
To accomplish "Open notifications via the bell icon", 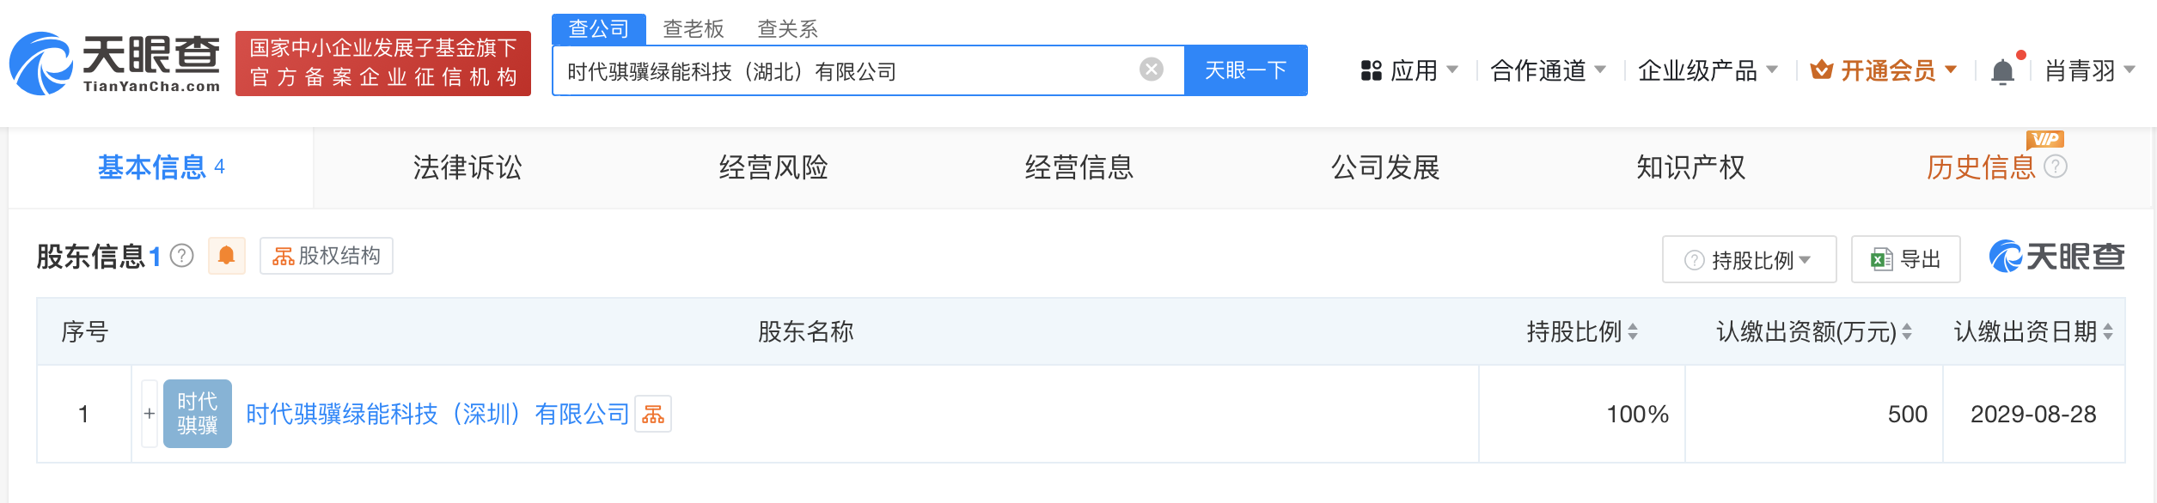I will pyautogui.click(x=2003, y=69).
